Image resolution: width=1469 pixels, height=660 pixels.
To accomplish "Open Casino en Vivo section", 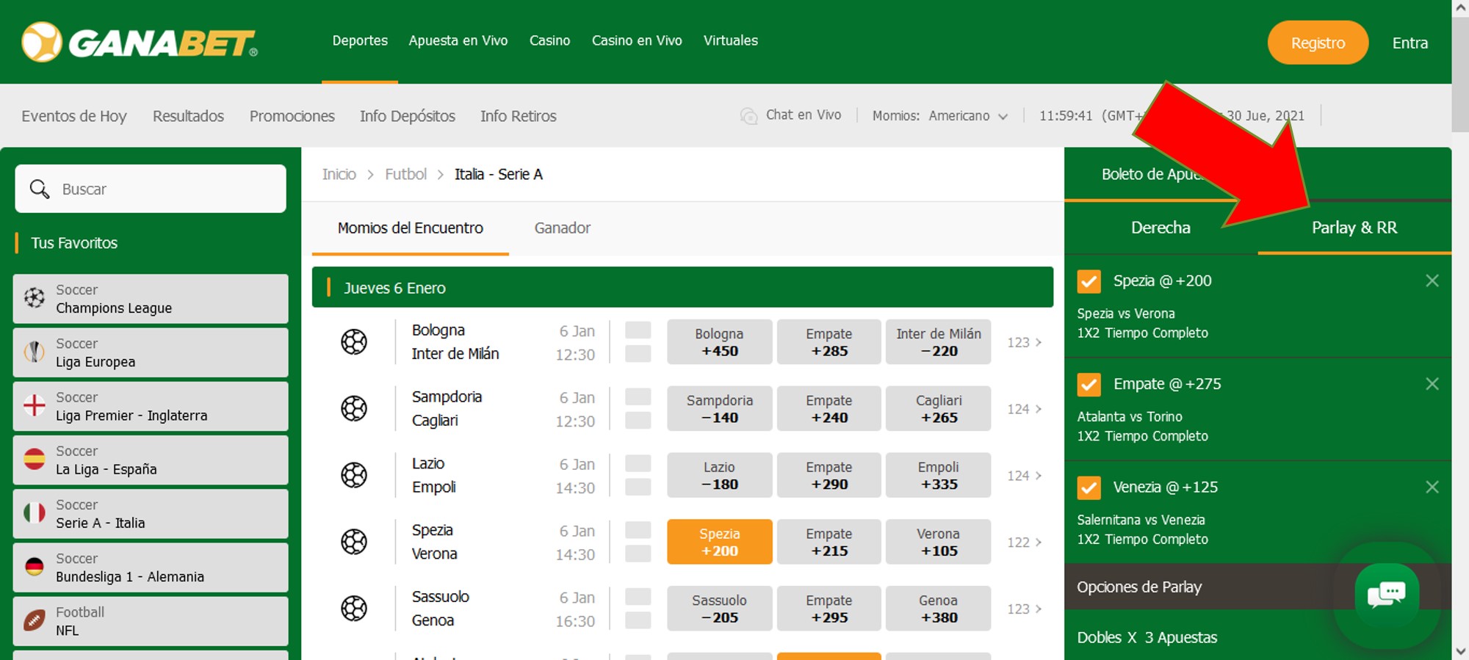I will 637,40.
